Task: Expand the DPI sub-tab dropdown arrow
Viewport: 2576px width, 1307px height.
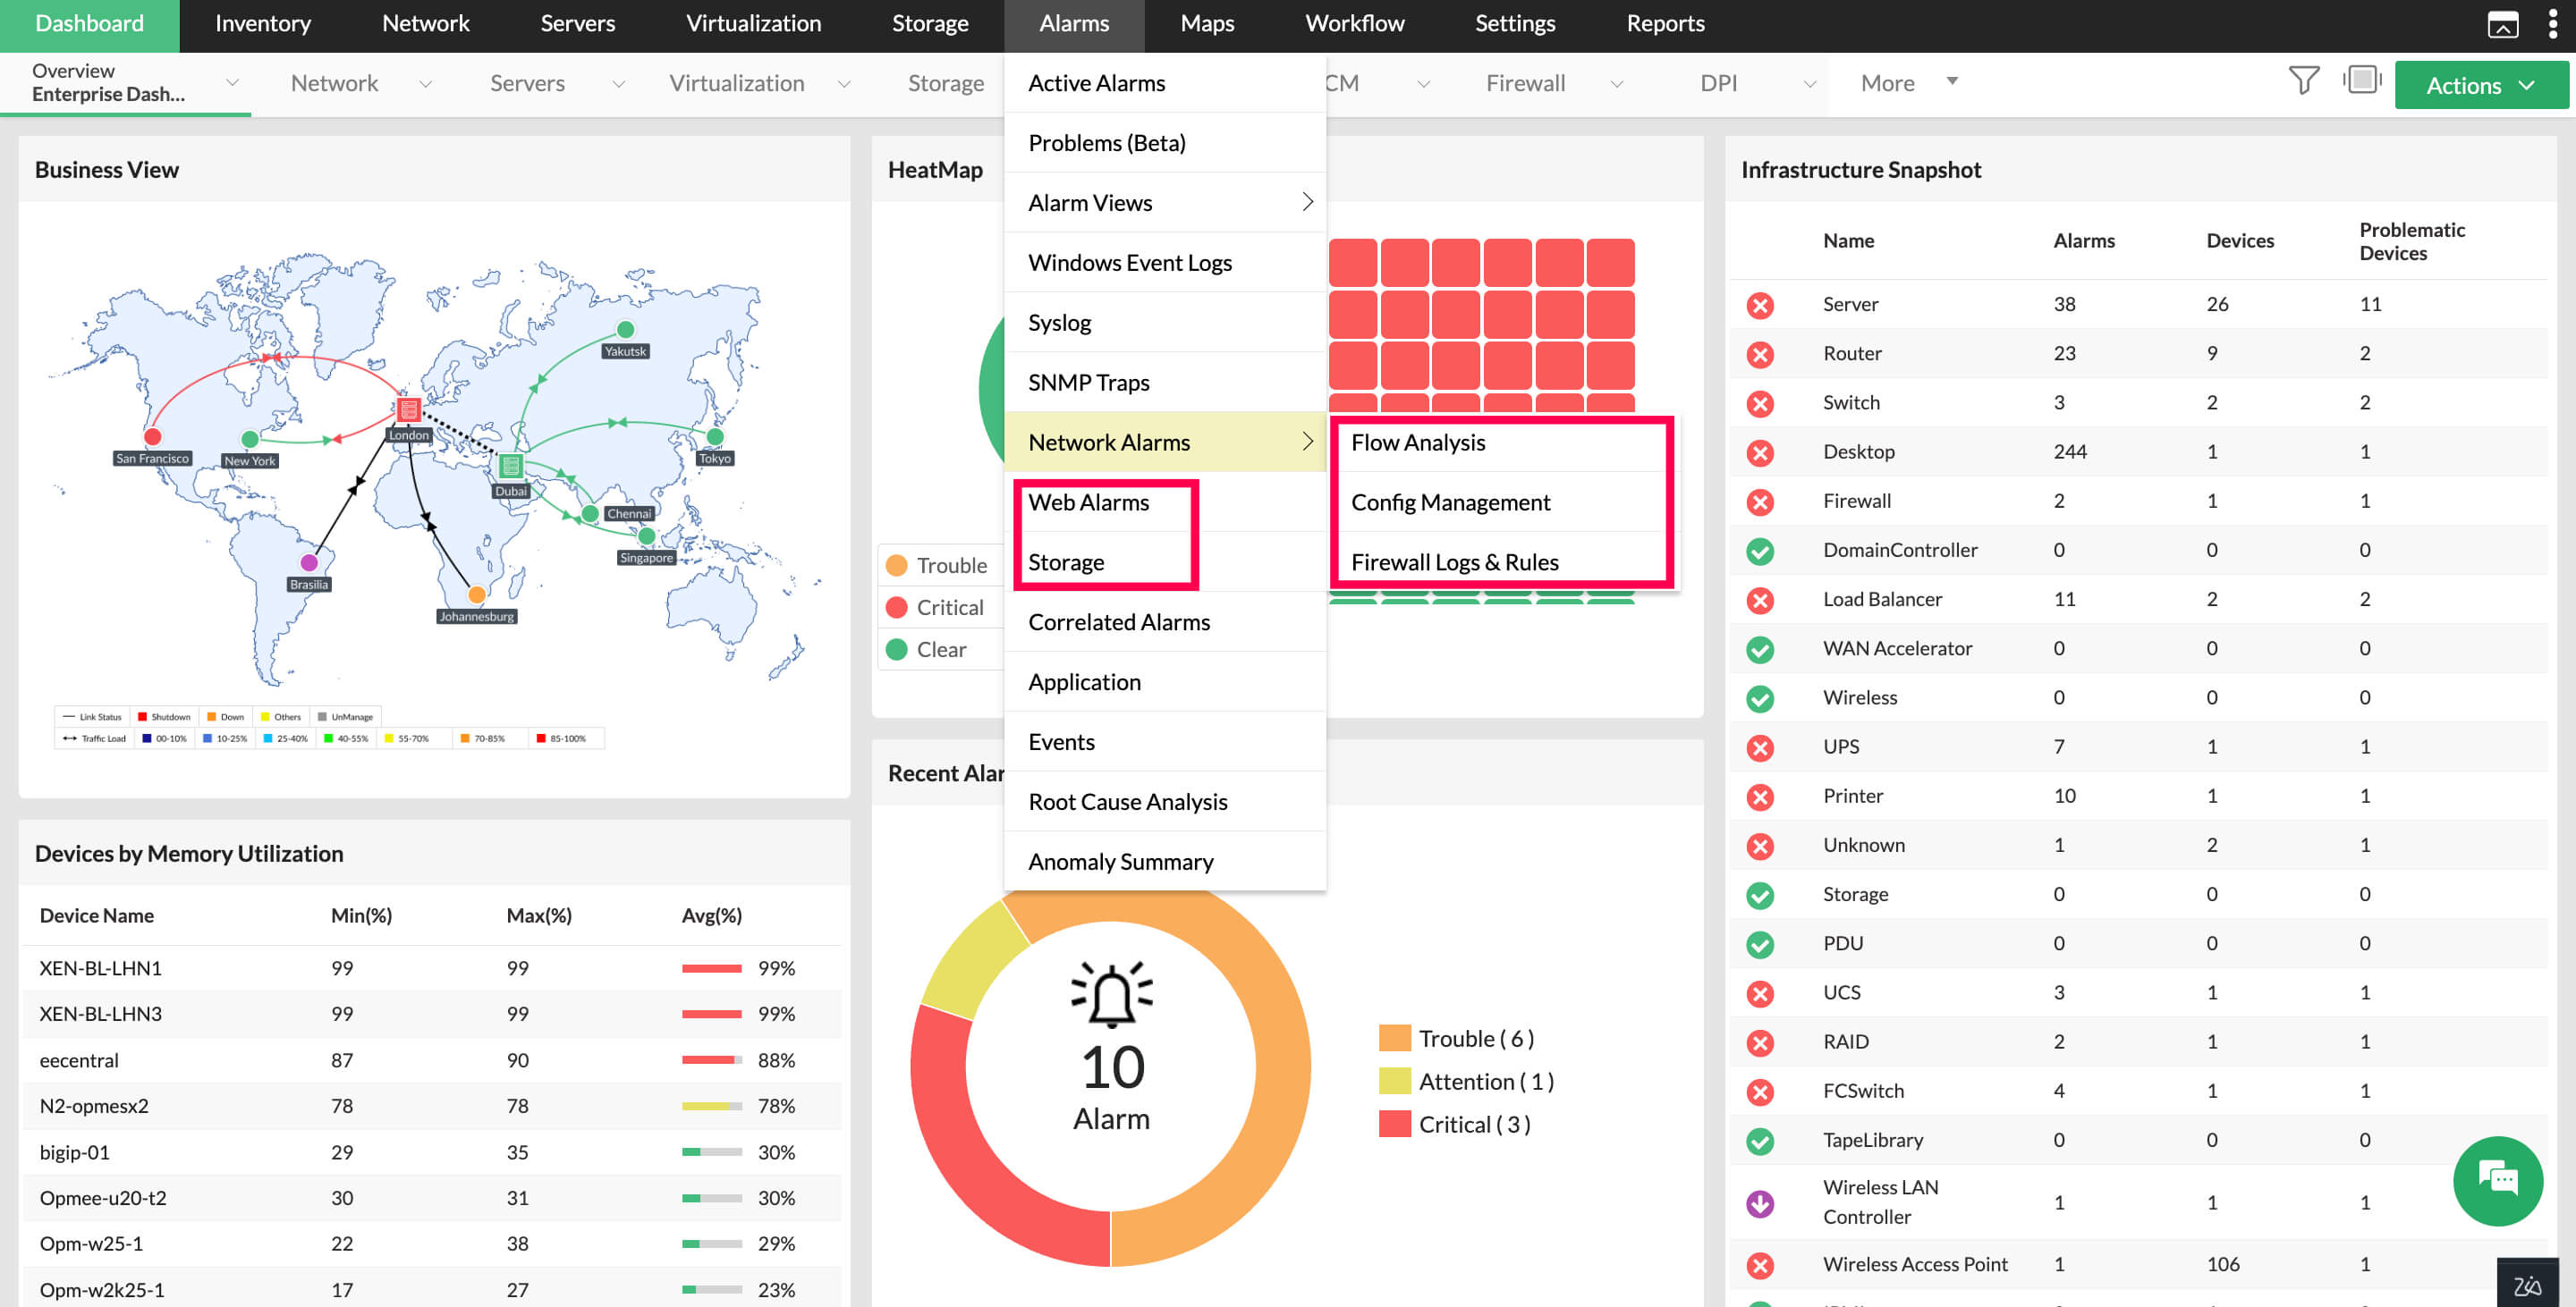Action: 1809,84
